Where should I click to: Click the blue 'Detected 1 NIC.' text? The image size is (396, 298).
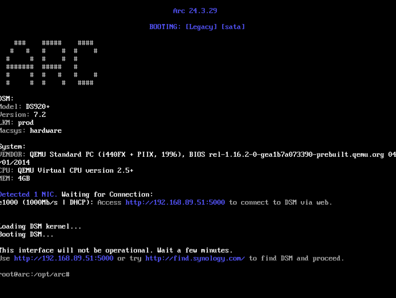[x=28, y=195]
